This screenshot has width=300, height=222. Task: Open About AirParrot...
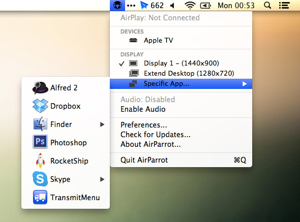[181, 144]
